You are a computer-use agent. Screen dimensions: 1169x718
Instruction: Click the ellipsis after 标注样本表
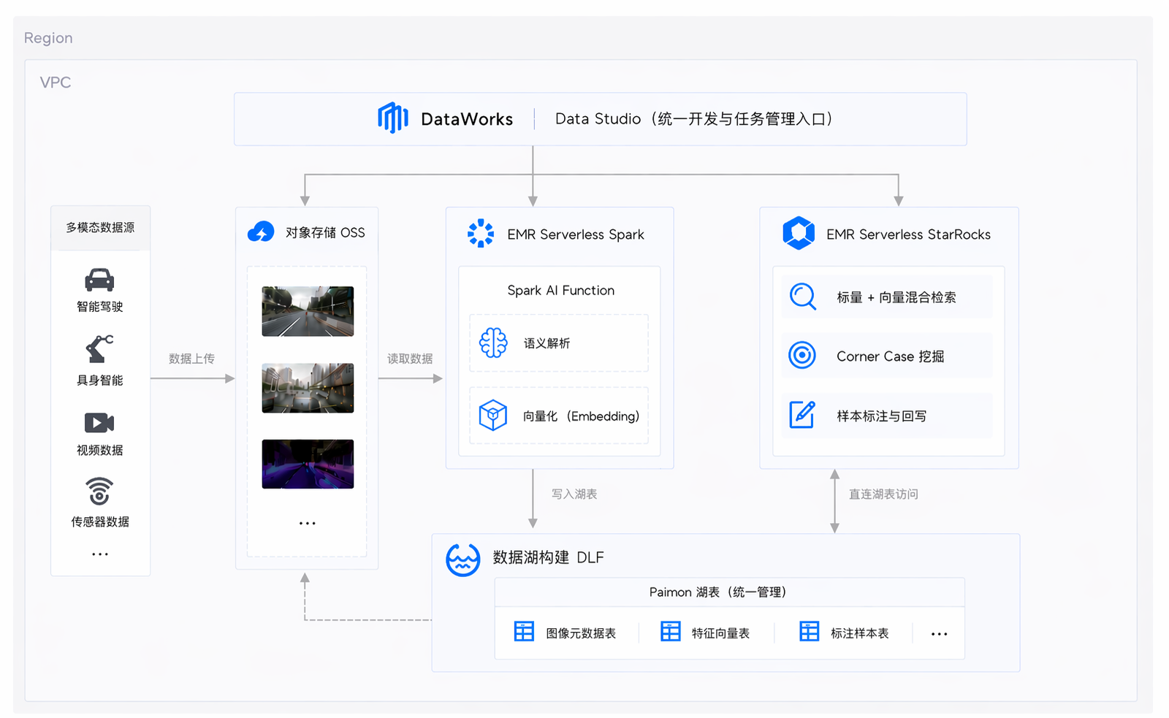pyautogui.click(x=940, y=634)
